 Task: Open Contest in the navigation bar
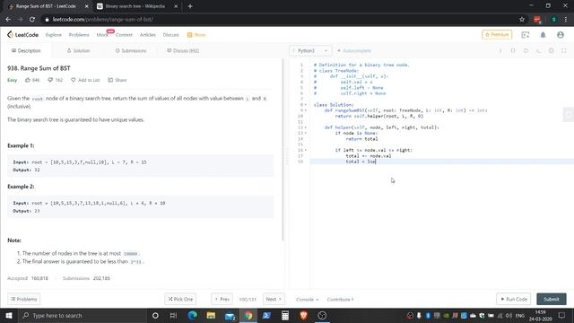click(124, 35)
